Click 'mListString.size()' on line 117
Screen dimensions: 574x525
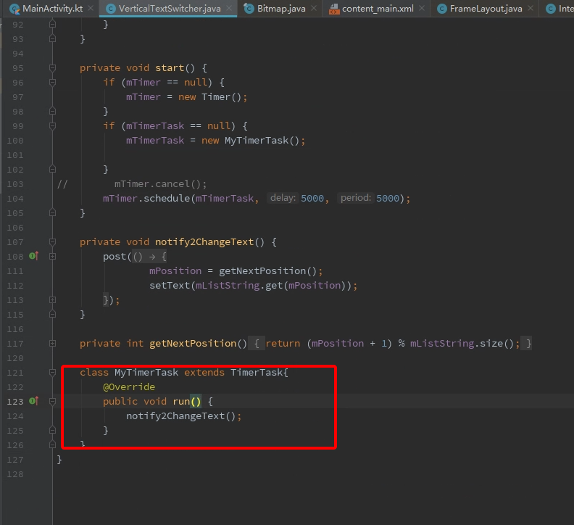point(462,343)
